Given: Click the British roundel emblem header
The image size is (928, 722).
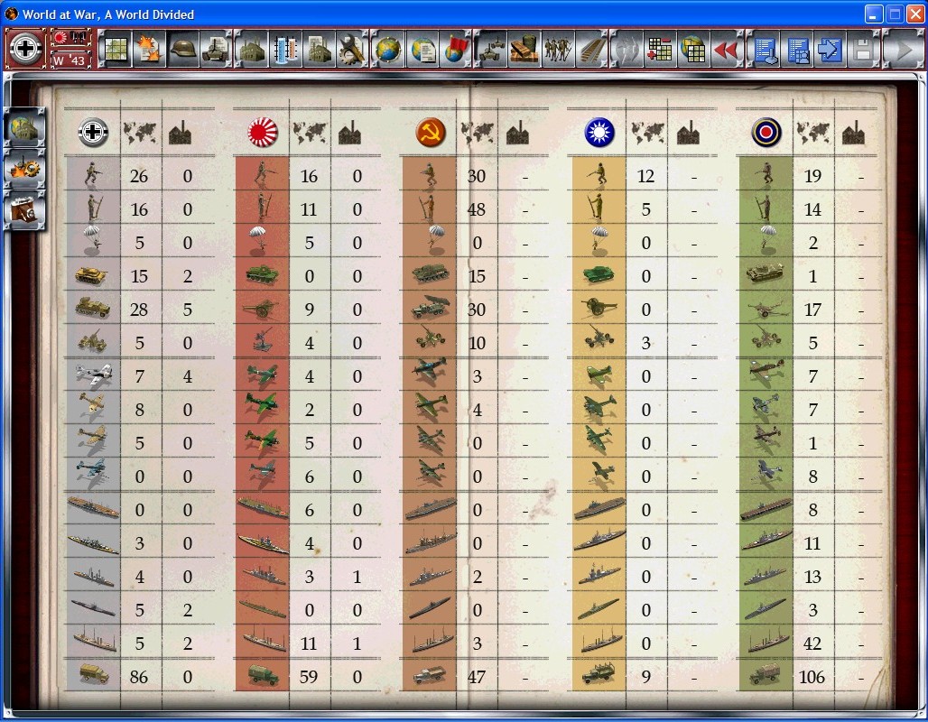Looking at the screenshot, I should pyautogui.click(x=766, y=134).
